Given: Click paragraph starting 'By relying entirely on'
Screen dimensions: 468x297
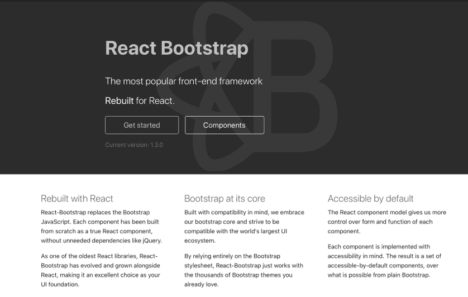Looking at the screenshot, I should [x=243, y=270].
